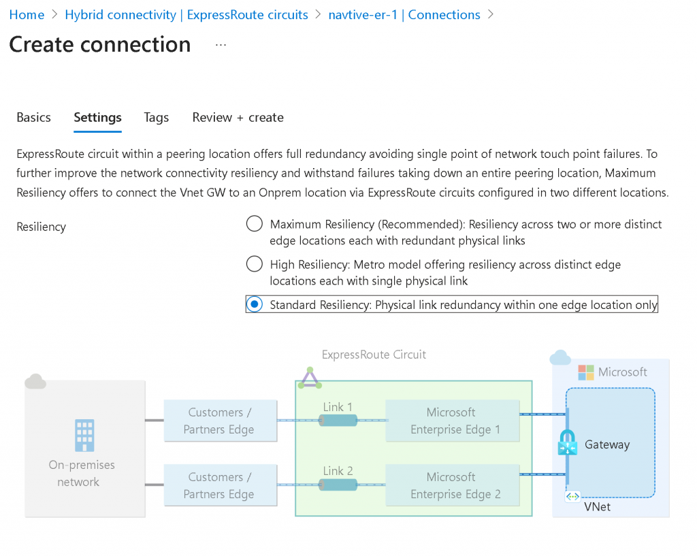Select High Resiliency radio option
Image resolution: width=697 pixels, height=556 pixels.
click(254, 264)
